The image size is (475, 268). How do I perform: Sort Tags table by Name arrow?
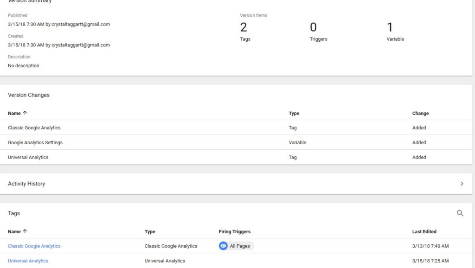tap(25, 231)
